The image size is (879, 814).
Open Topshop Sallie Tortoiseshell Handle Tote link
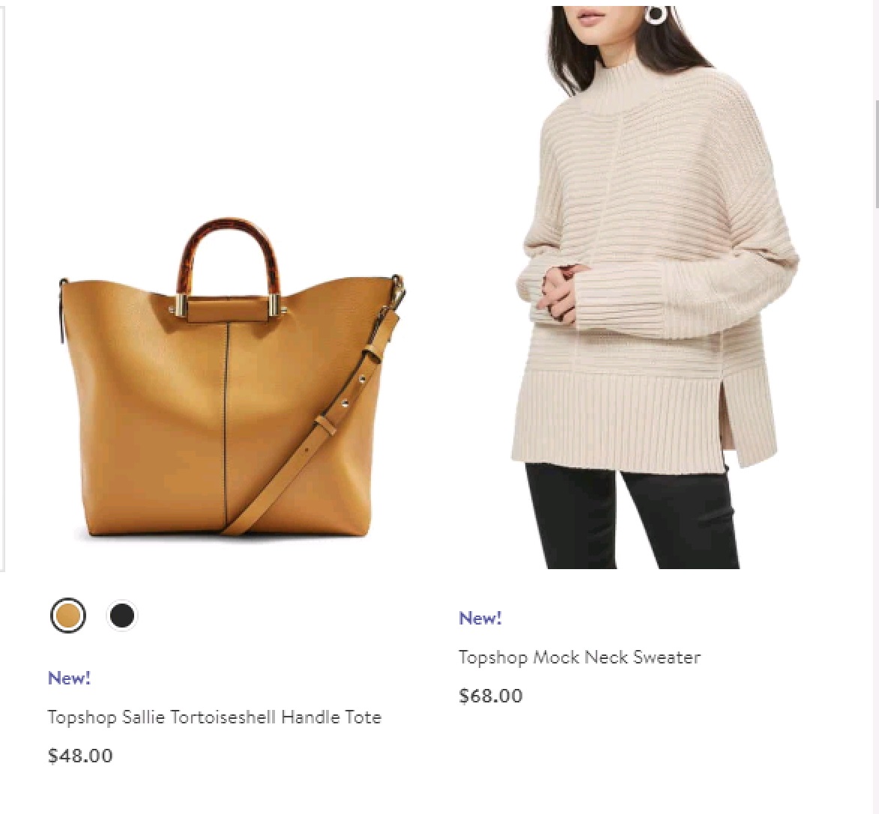[214, 717]
